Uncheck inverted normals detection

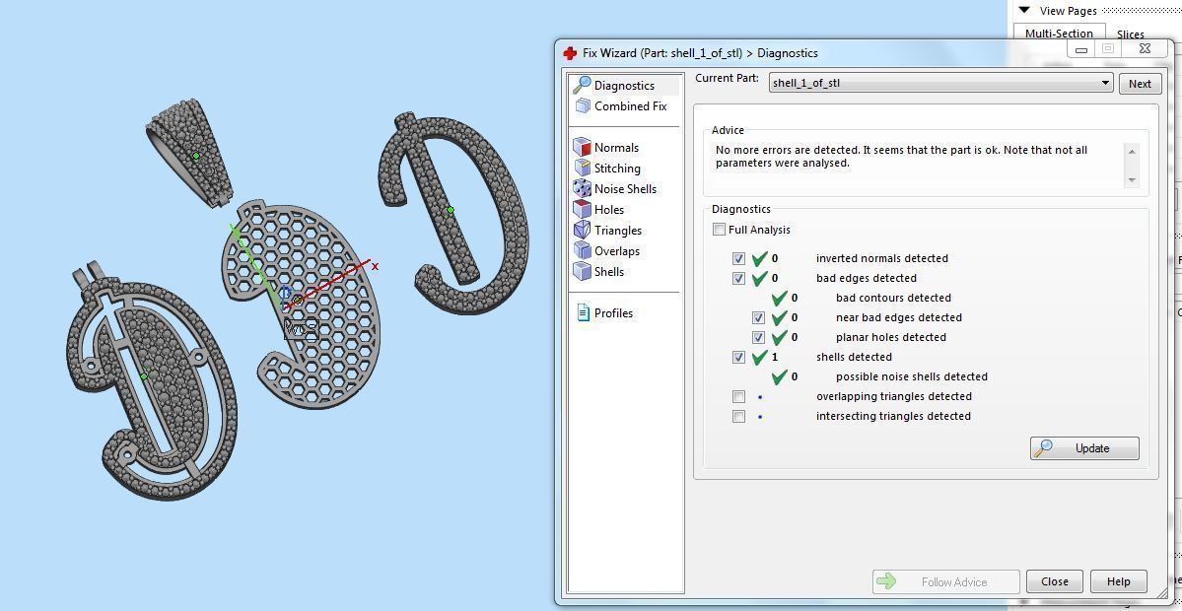coord(738,258)
